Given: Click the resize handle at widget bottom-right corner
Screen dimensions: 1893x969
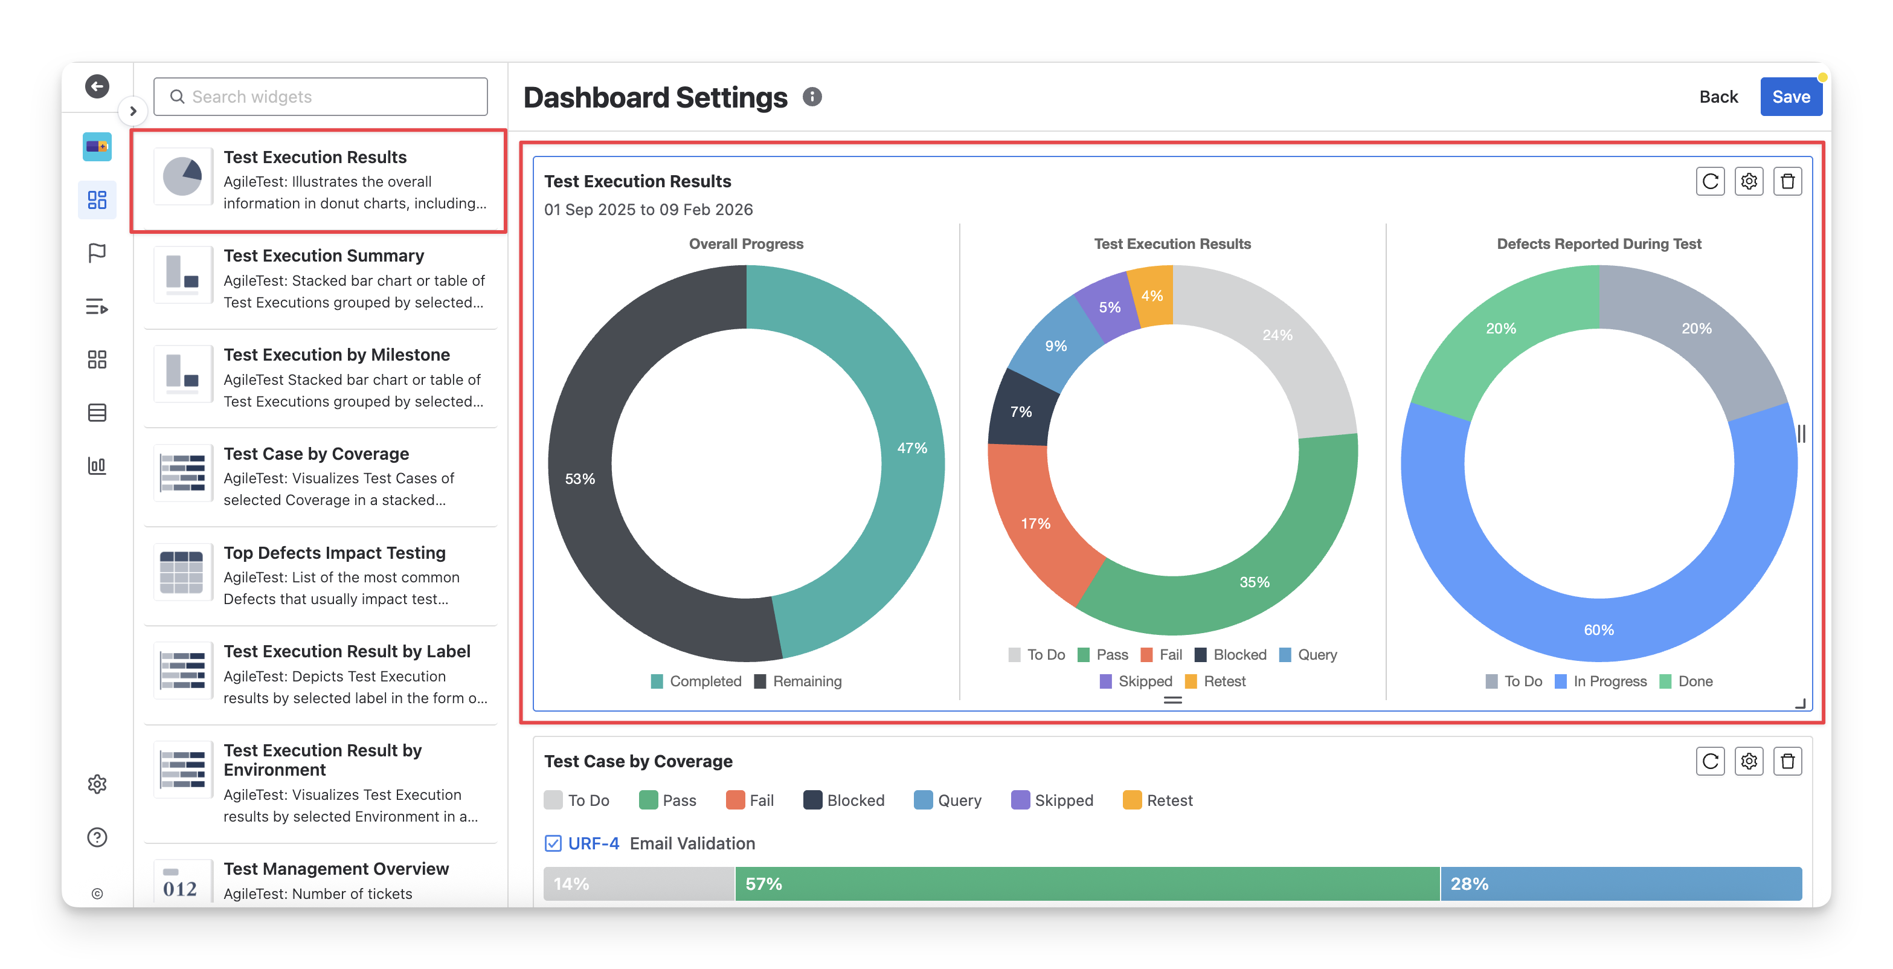Looking at the screenshot, I should pyautogui.click(x=1801, y=704).
